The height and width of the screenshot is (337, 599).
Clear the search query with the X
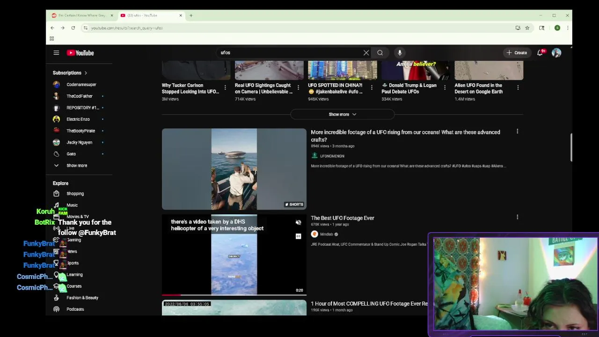(x=366, y=53)
